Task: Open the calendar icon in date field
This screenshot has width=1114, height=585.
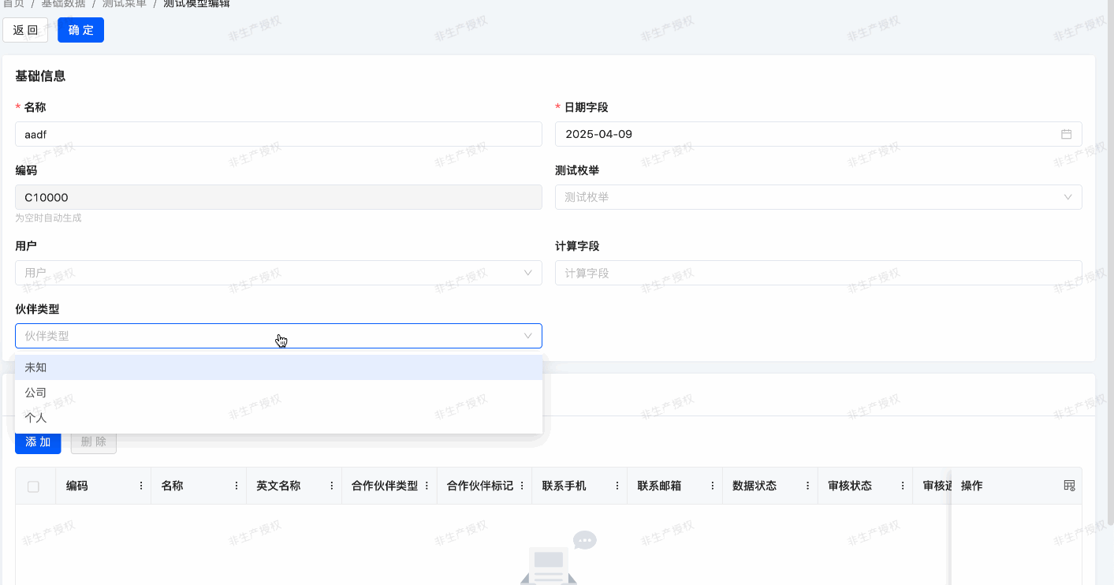Action: [1066, 134]
